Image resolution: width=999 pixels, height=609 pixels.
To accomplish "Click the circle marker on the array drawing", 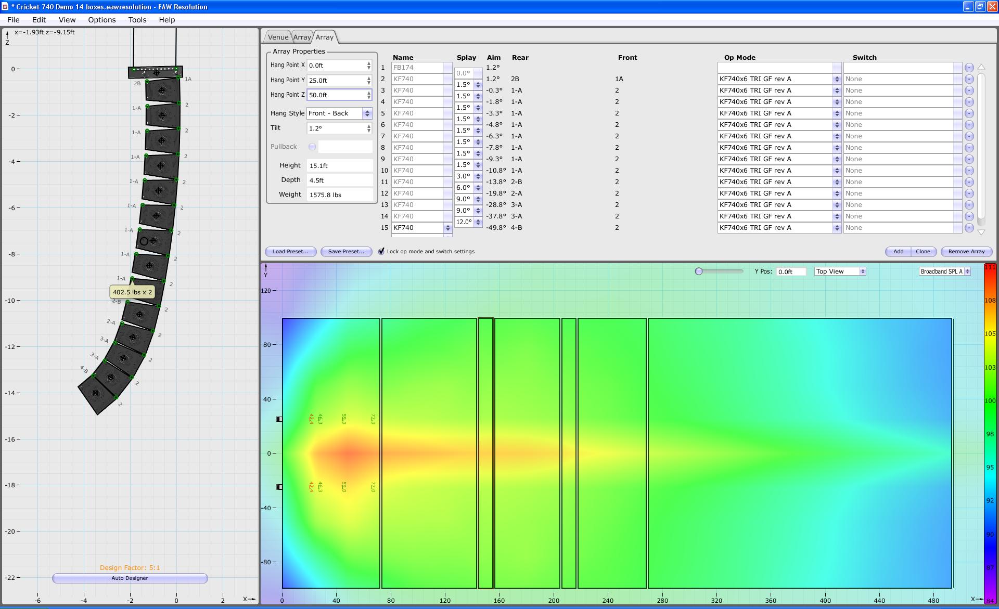I will click(x=144, y=241).
